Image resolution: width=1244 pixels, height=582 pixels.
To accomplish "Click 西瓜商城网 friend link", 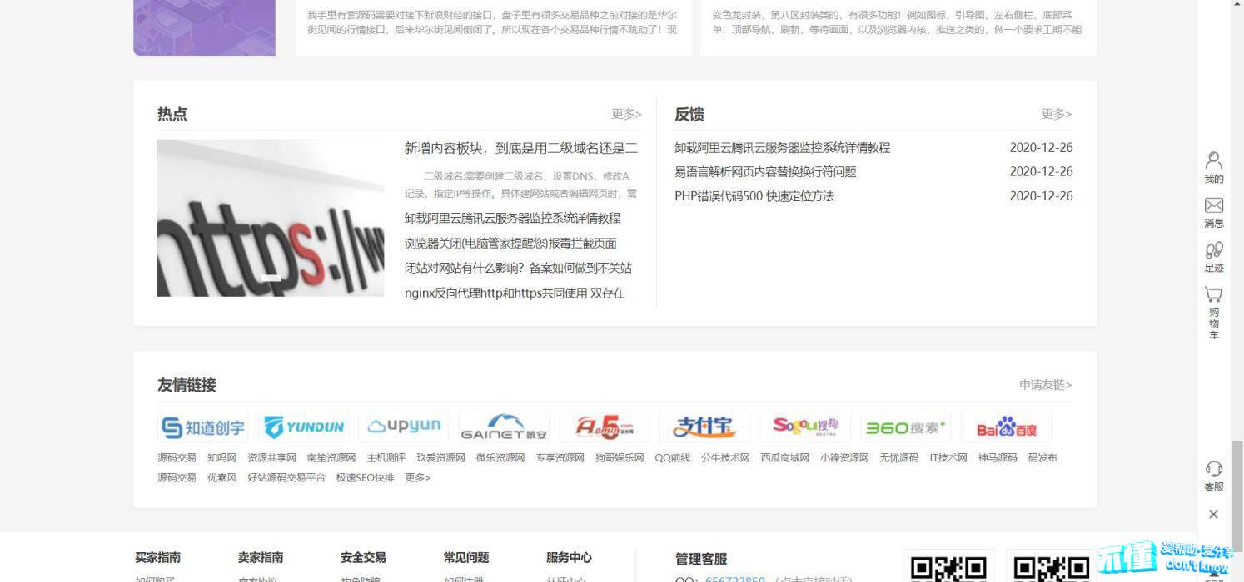I will pos(785,457).
